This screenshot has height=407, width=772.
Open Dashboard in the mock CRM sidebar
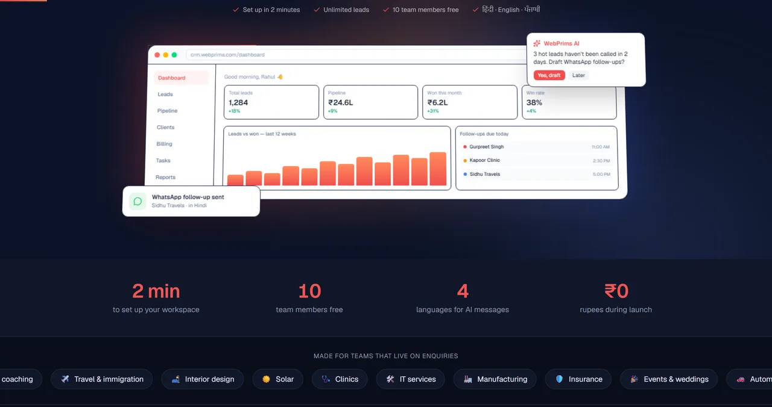click(182, 78)
